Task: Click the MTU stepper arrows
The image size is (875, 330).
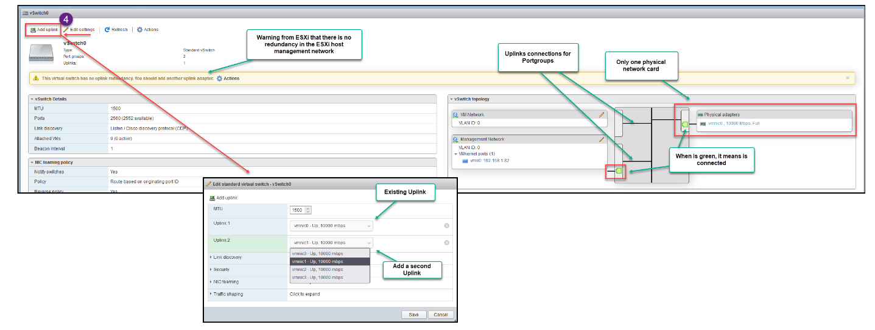Action: tap(307, 210)
